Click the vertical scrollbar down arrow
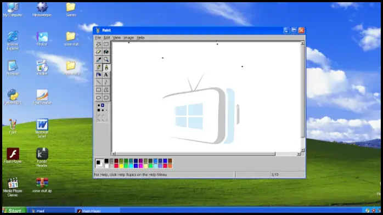The image size is (383, 215). click(302, 150)
